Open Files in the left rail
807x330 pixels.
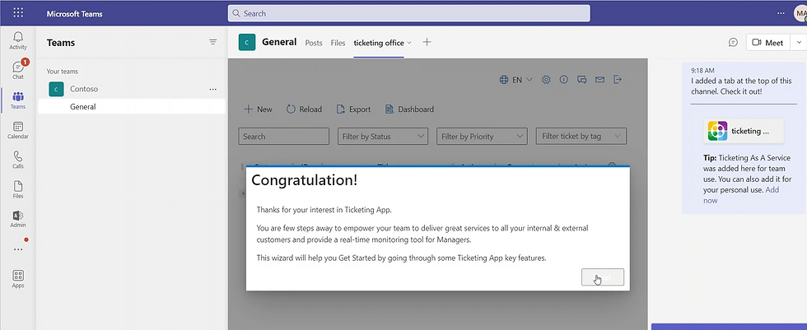[18, 189]
